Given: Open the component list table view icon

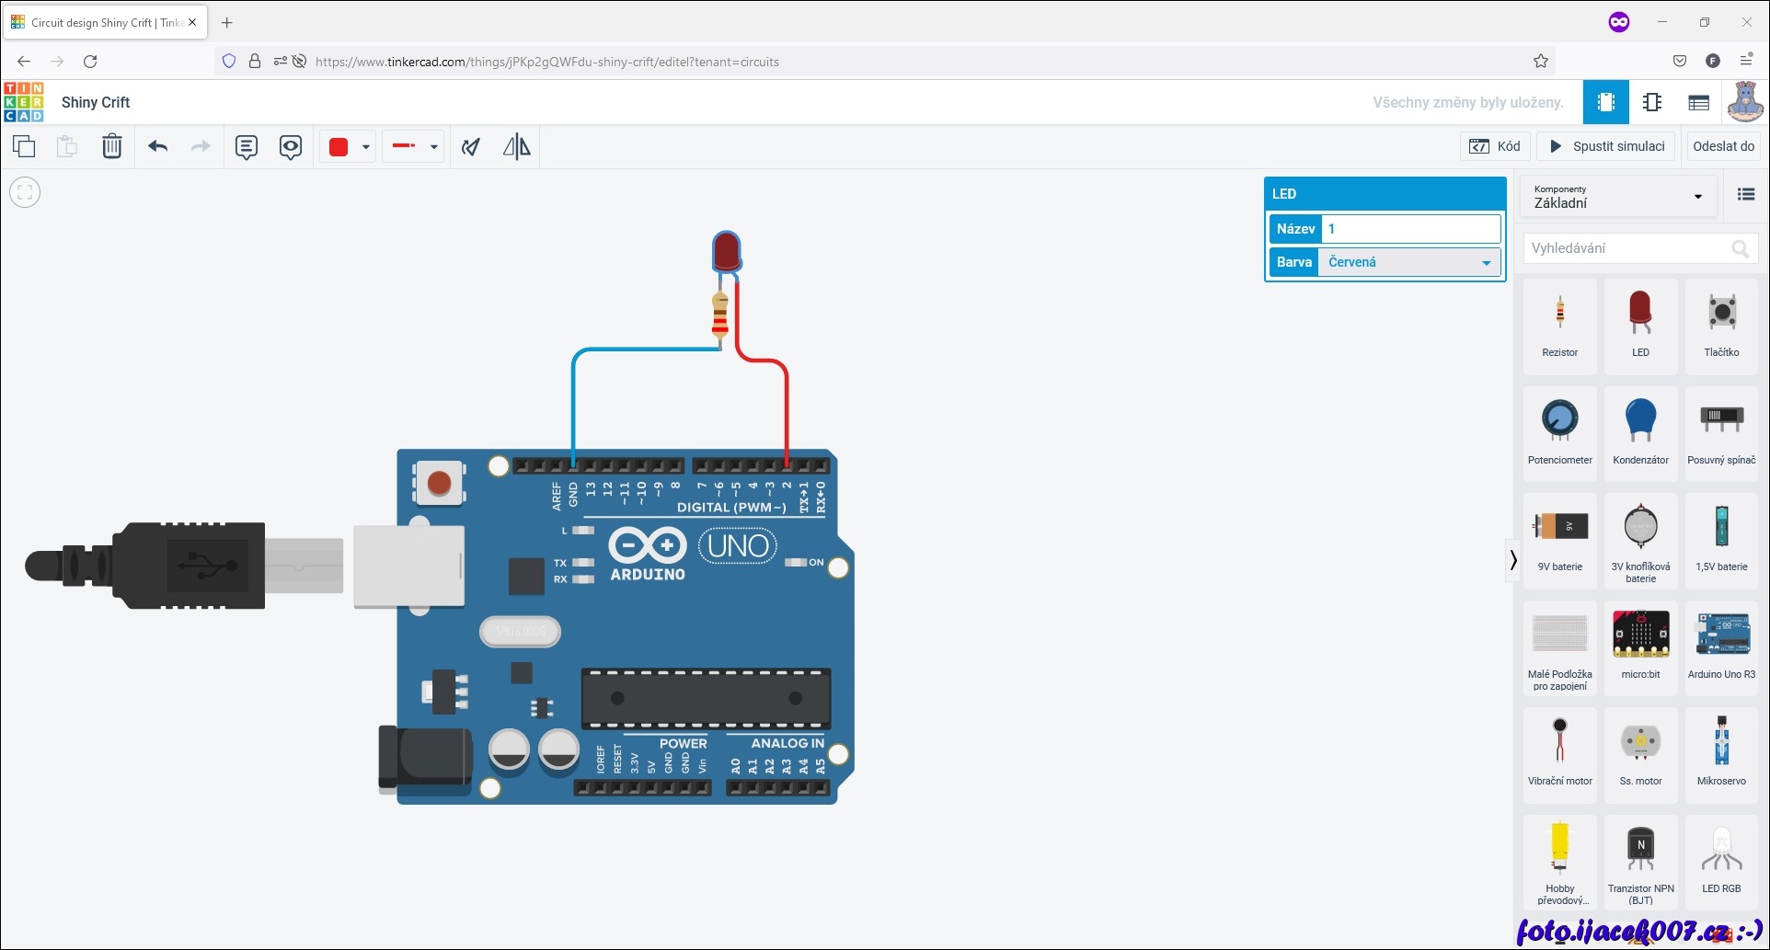Looking at the screenshot, I should (x=1698, y=102).
